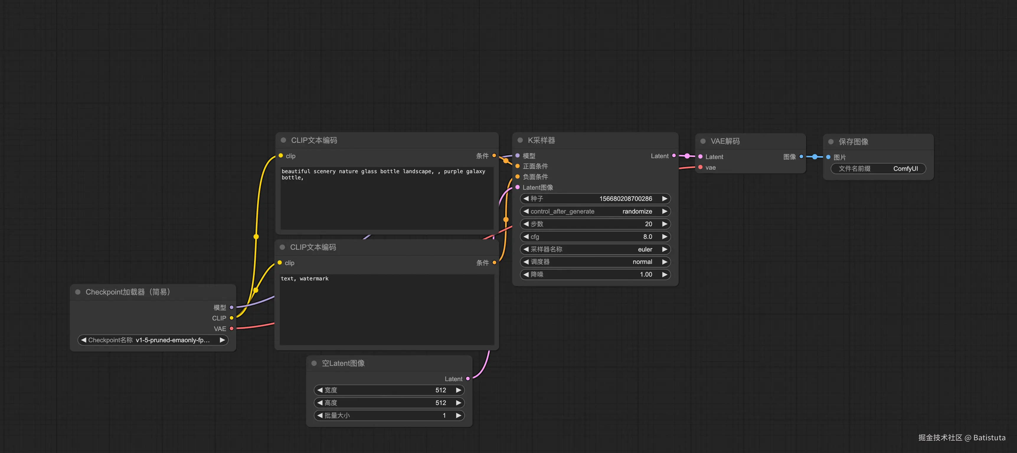Click the red VAE output port on Checkpoint loader
Screen dimensions: 1017x453
point(232,328)
